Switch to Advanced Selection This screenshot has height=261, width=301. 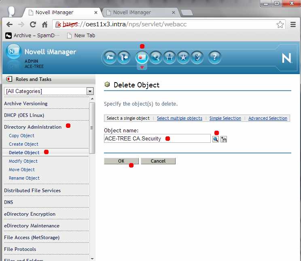click(268, 118)
